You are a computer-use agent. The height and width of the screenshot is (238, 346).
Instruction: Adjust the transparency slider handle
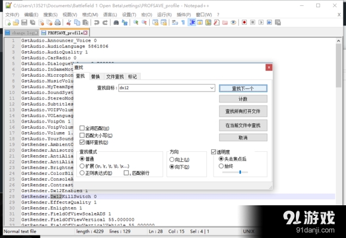click(x=240, y=172)
